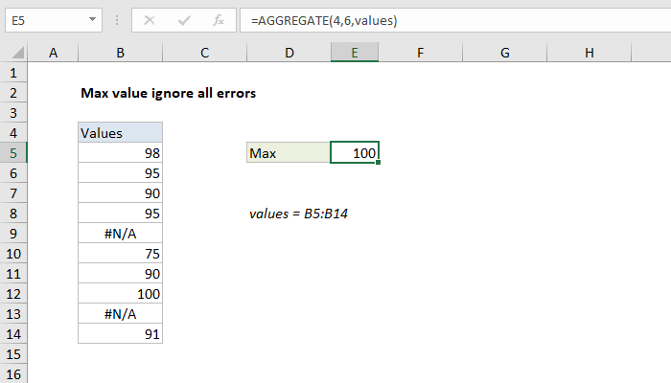Click the formula bar resize dots handle
This screenshot has height=383, width=671.
point(117,20)
